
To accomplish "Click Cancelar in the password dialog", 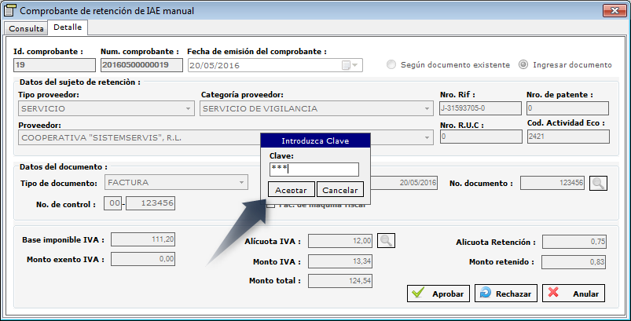I will pos(340,190).
